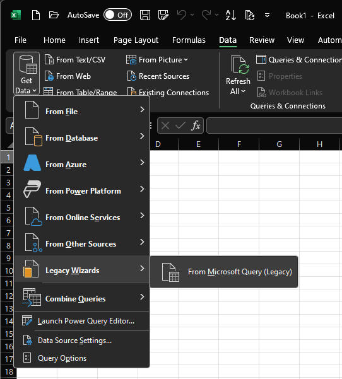Click From Table/Range button

tap(80, 92)
